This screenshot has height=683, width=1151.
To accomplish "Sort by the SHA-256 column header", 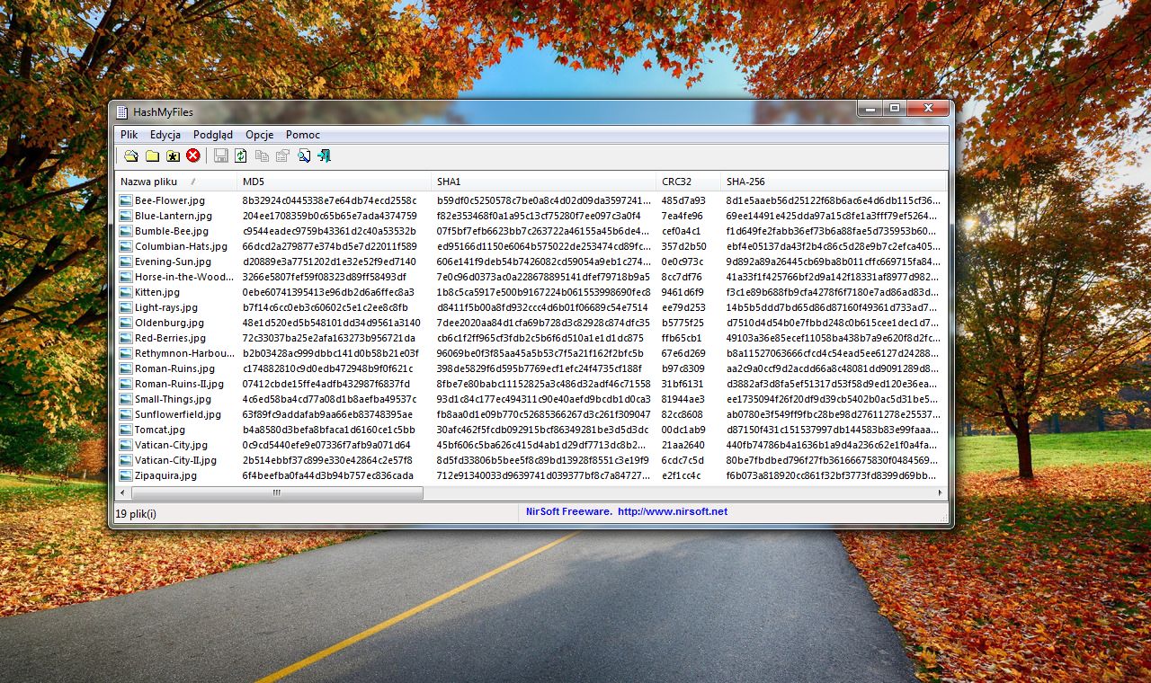I will [834, 182].
